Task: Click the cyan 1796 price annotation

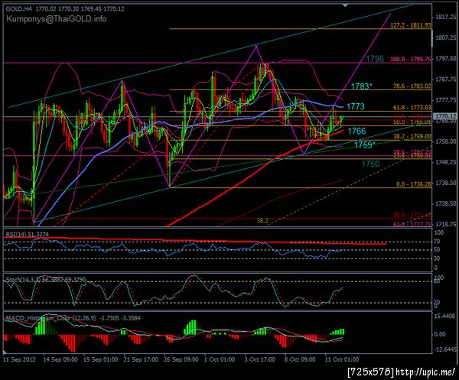Action: tap(375, 59)
